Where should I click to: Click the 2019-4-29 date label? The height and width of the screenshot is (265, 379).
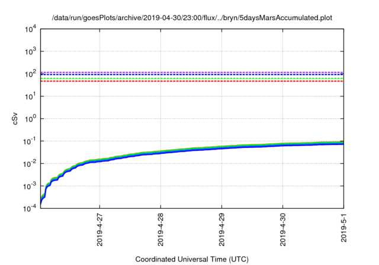point(221,230)
